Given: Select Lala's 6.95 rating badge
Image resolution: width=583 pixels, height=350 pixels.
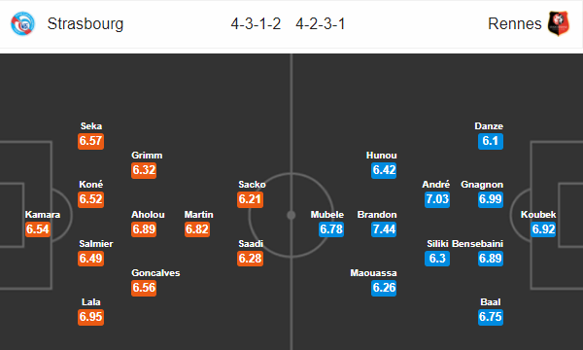Looking at the screenshot, I should (x=90, y=317).
